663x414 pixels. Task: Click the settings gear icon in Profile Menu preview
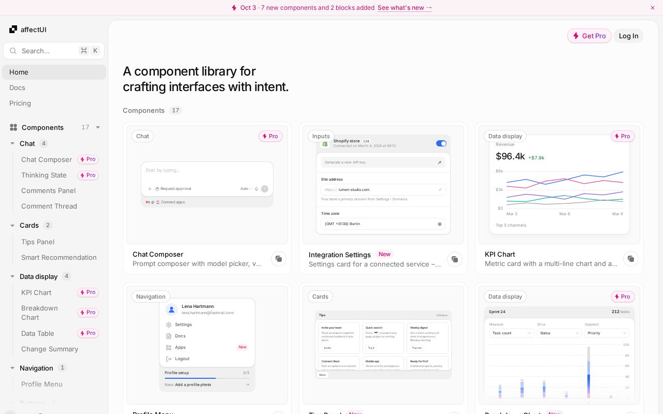pyautogui.click(x=169, y=325)
